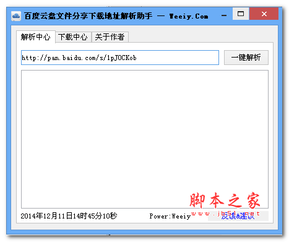Viewport: 289px width, 242px height.
Task: Click the 一键解析 button
Action: click(x=246, y=58)
